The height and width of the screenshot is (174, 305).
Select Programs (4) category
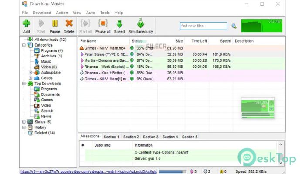(52, 50)
